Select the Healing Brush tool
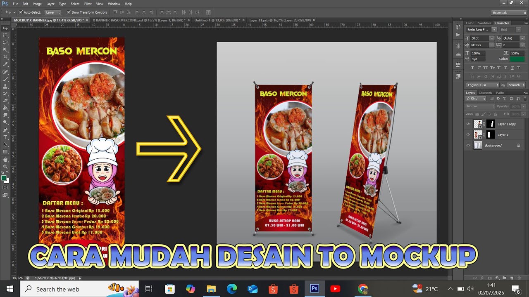Screen dimensions: 529x297 [x=5, y=72]
